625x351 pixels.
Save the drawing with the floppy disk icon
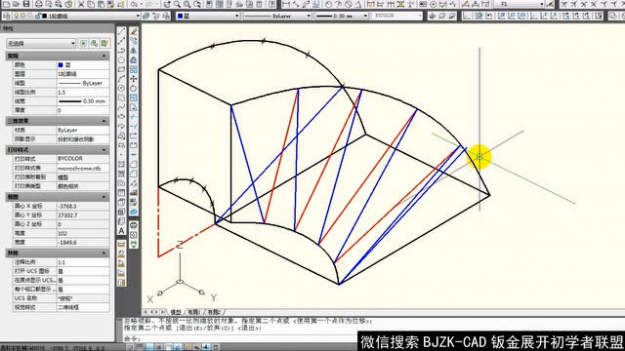[x=26, y=4]
